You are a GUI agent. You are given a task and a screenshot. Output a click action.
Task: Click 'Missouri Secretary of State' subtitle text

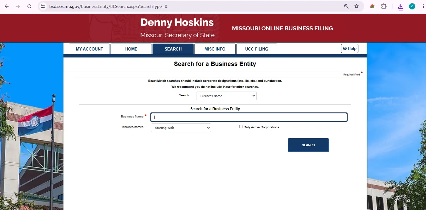[x=177, y=35]
